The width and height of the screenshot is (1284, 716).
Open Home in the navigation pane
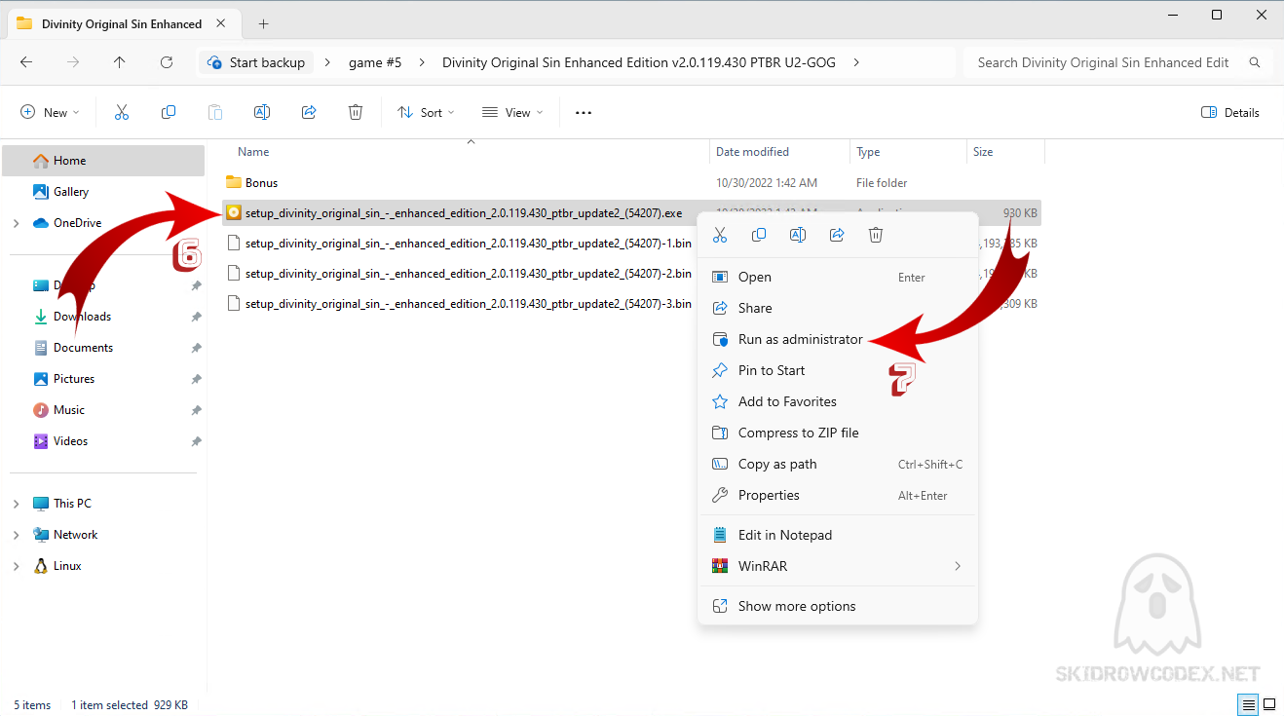pos(104,161)
